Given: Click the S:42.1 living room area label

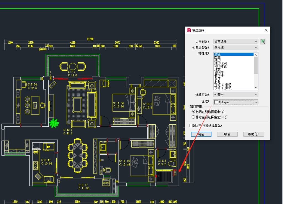Looking at the screenshot, I should pyautogui.click(x=68, y=130).
